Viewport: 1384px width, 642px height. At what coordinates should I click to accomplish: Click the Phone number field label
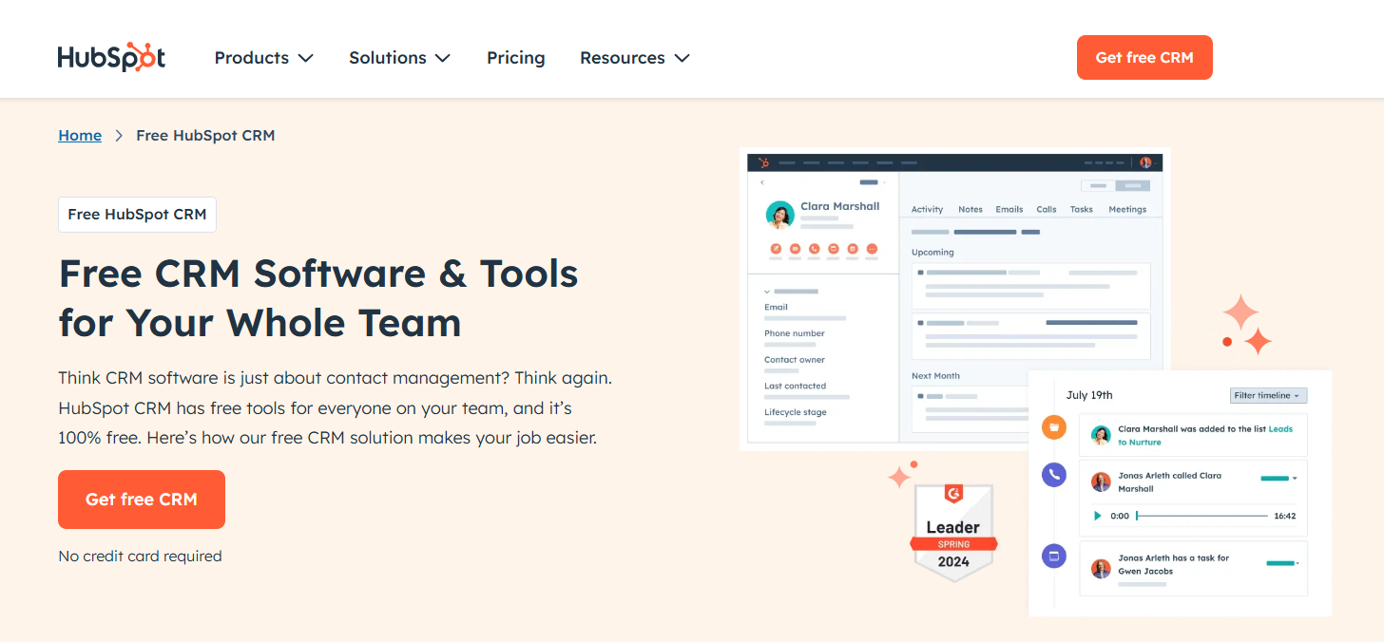pos(795,333)
